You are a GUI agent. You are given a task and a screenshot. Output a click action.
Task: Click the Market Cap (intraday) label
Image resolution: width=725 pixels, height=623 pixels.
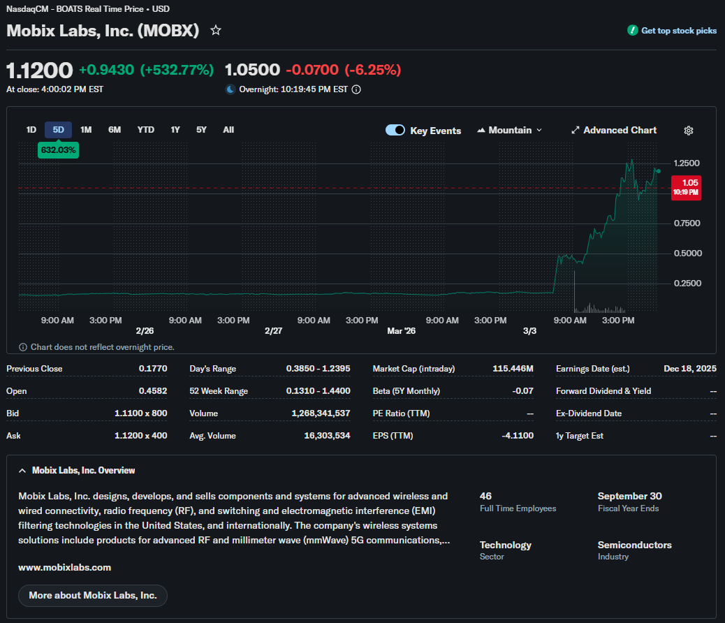413,369
